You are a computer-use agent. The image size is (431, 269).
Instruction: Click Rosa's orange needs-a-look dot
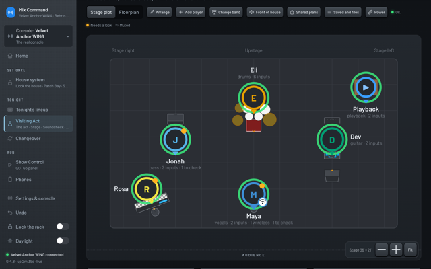[155, 181]
